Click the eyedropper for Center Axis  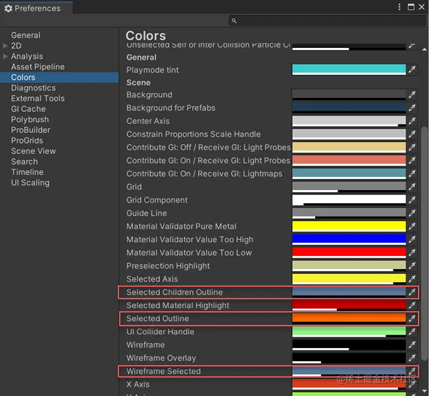tap(412, 121)
